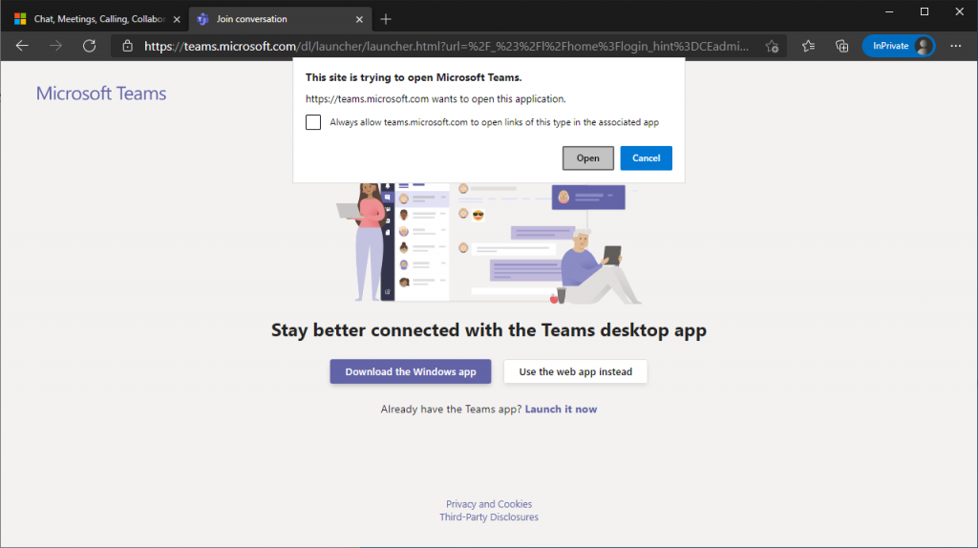Open Third-Party Disclosures link
978x548 pixels.
point(489,516)
